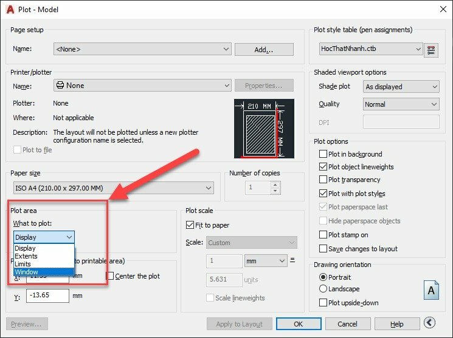Expand the ISO A4 paper size dropdown
Image resolution: width=453 pixels, height=338 pixels.
pos(113,188)
